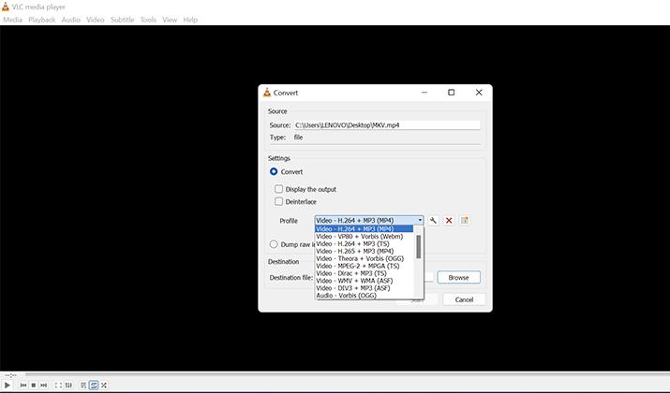Click the elapsed time label
670x393 pixels.
10,375
